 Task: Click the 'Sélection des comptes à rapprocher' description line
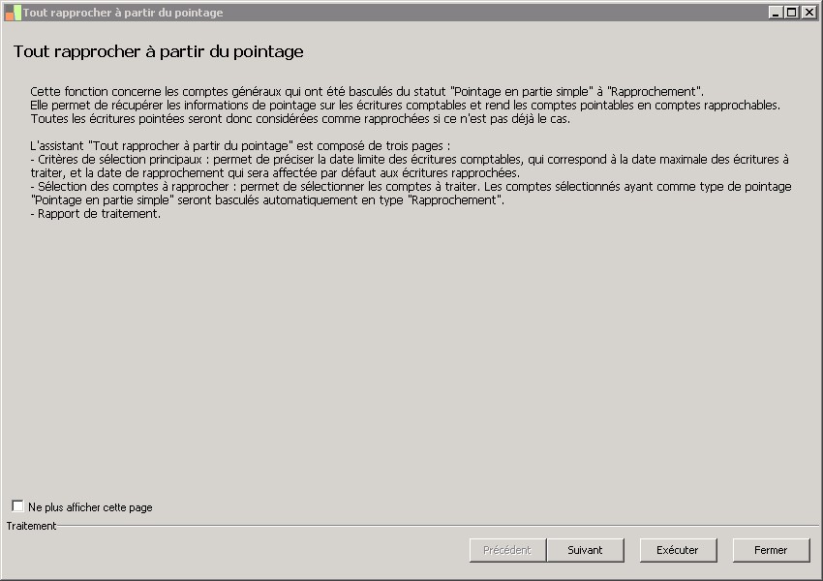[x=411, y=186]
